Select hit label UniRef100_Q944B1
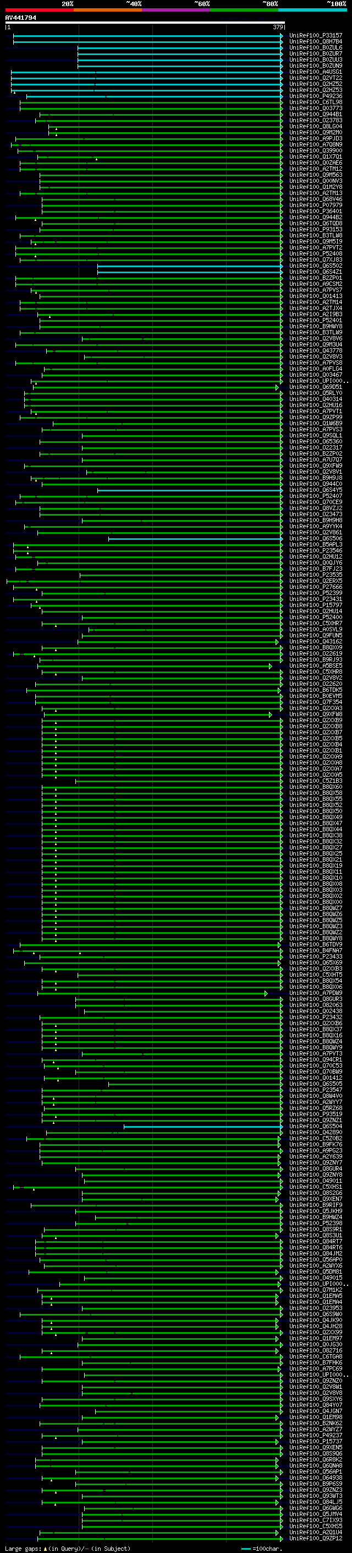This screenshot has width=352, height=1553. 316,114
